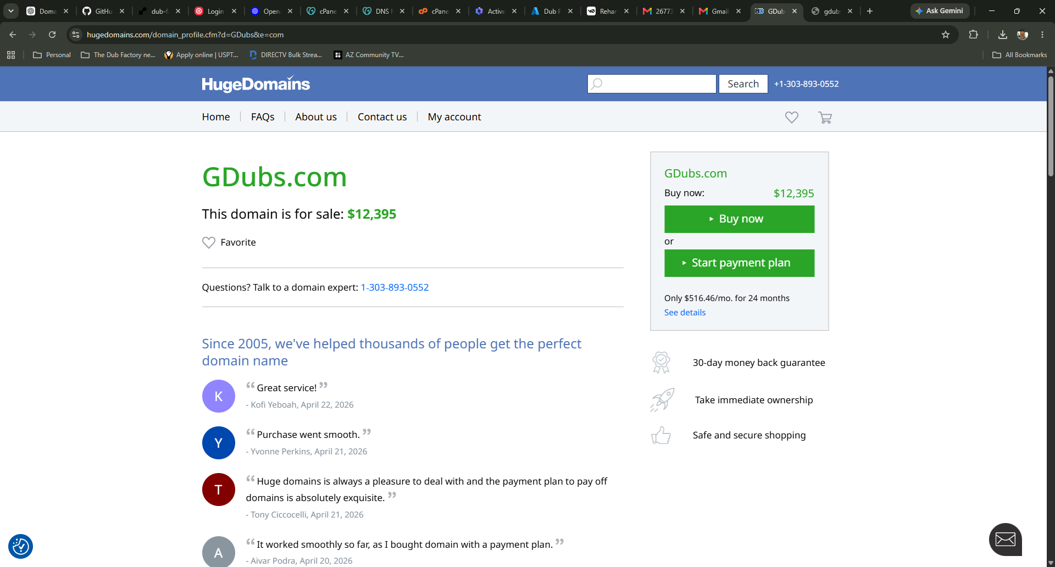
Task: Click the Ask Gemini button
Action: pyautogui.click(x=940, y=11)
